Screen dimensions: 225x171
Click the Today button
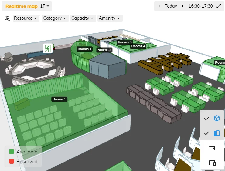tap(171, 6)
